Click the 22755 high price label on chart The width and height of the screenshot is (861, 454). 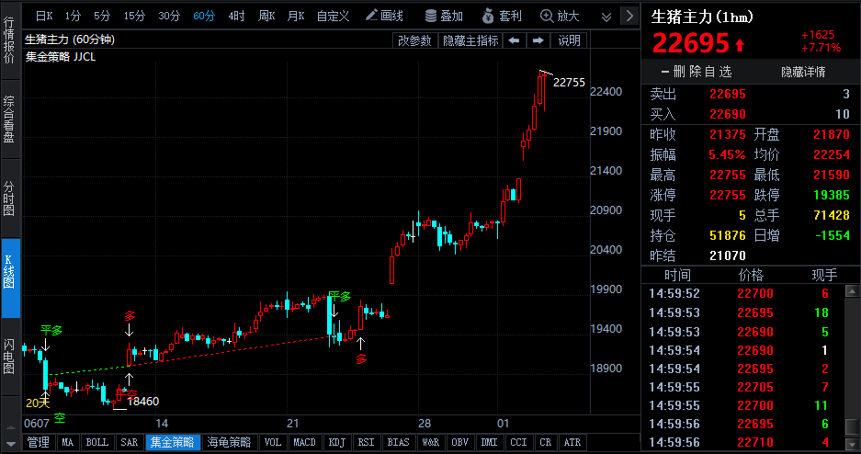569,83
